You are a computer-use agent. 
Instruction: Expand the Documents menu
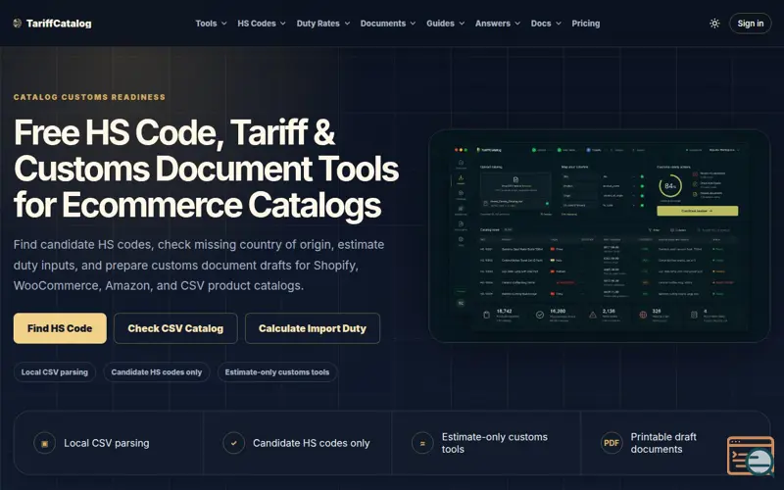(x=388, y=24)
